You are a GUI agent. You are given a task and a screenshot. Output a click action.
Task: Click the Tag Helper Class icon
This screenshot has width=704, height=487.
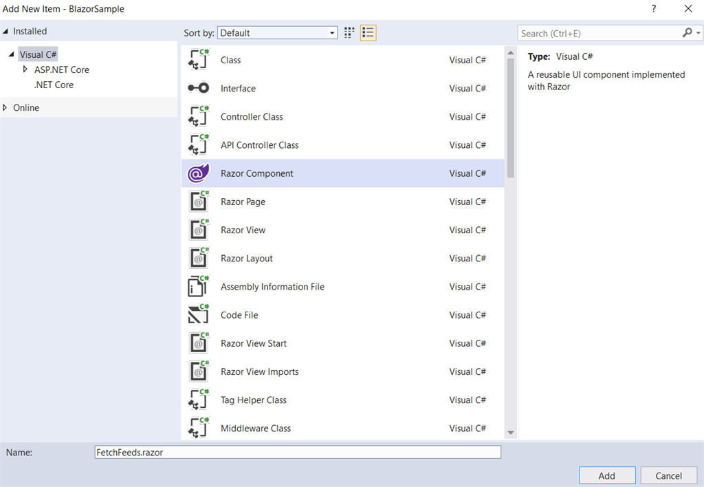click(199, 400)
